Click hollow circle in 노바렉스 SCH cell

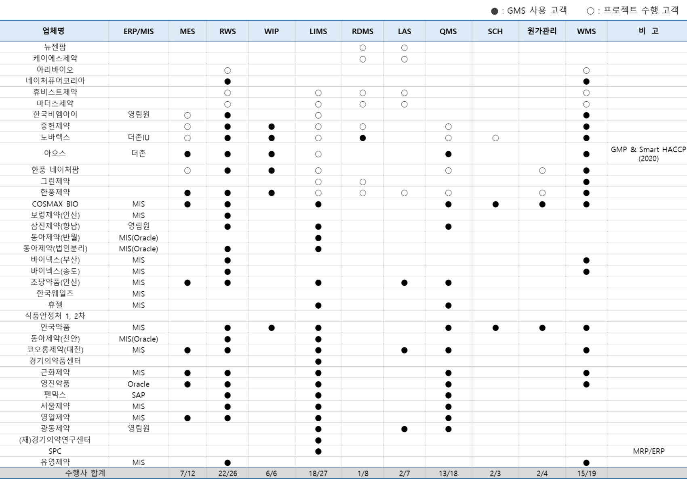tap(495, 138)
